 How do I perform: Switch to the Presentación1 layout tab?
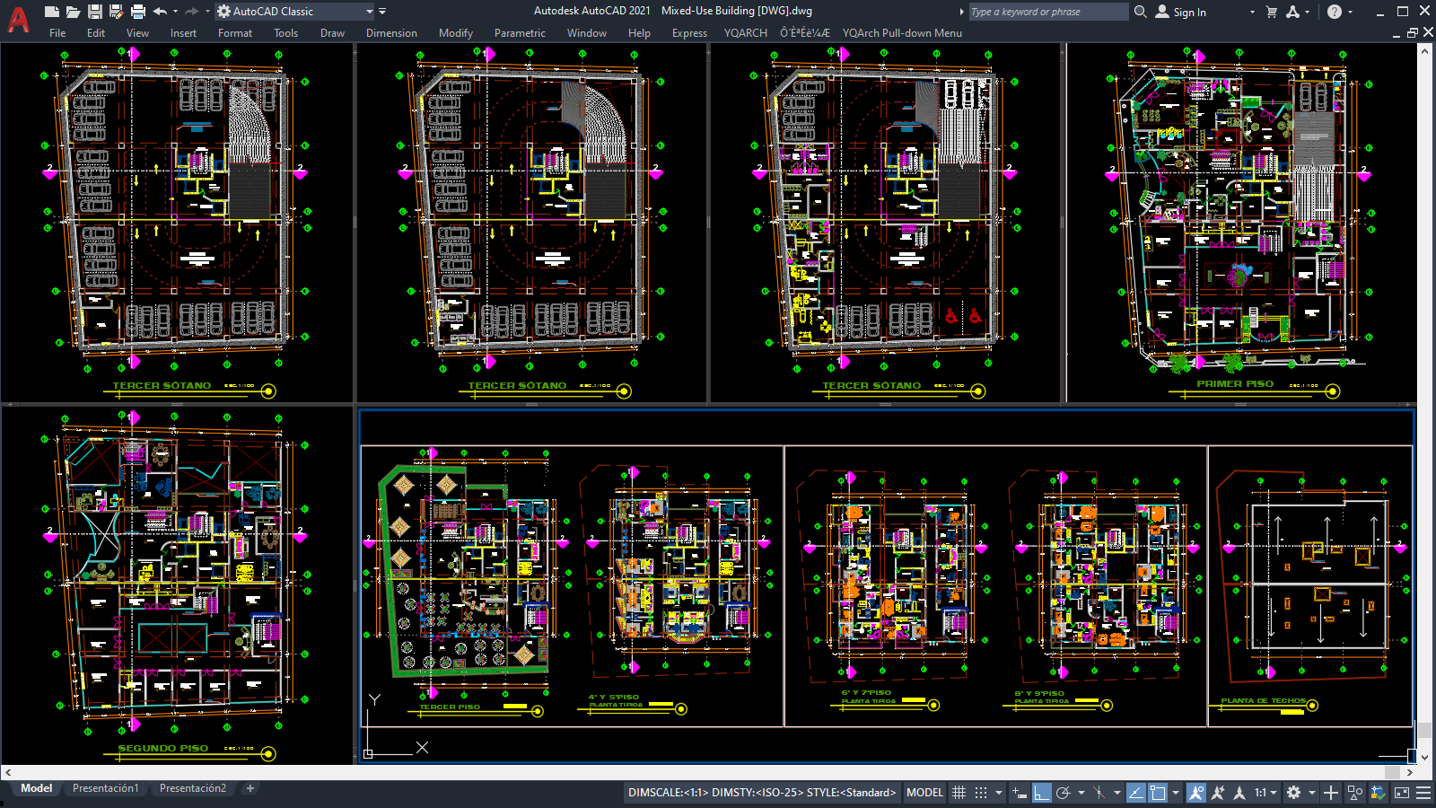pos(106,788)
